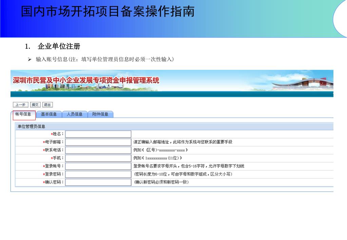Click the heading 企业单位注册
The image size is (347, 240).
coord(59,46)
